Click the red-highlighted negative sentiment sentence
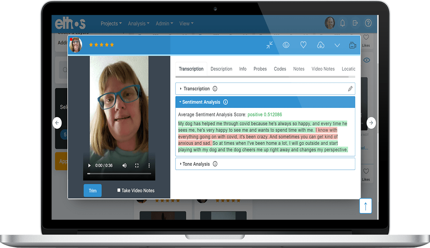 coord(257,137)
